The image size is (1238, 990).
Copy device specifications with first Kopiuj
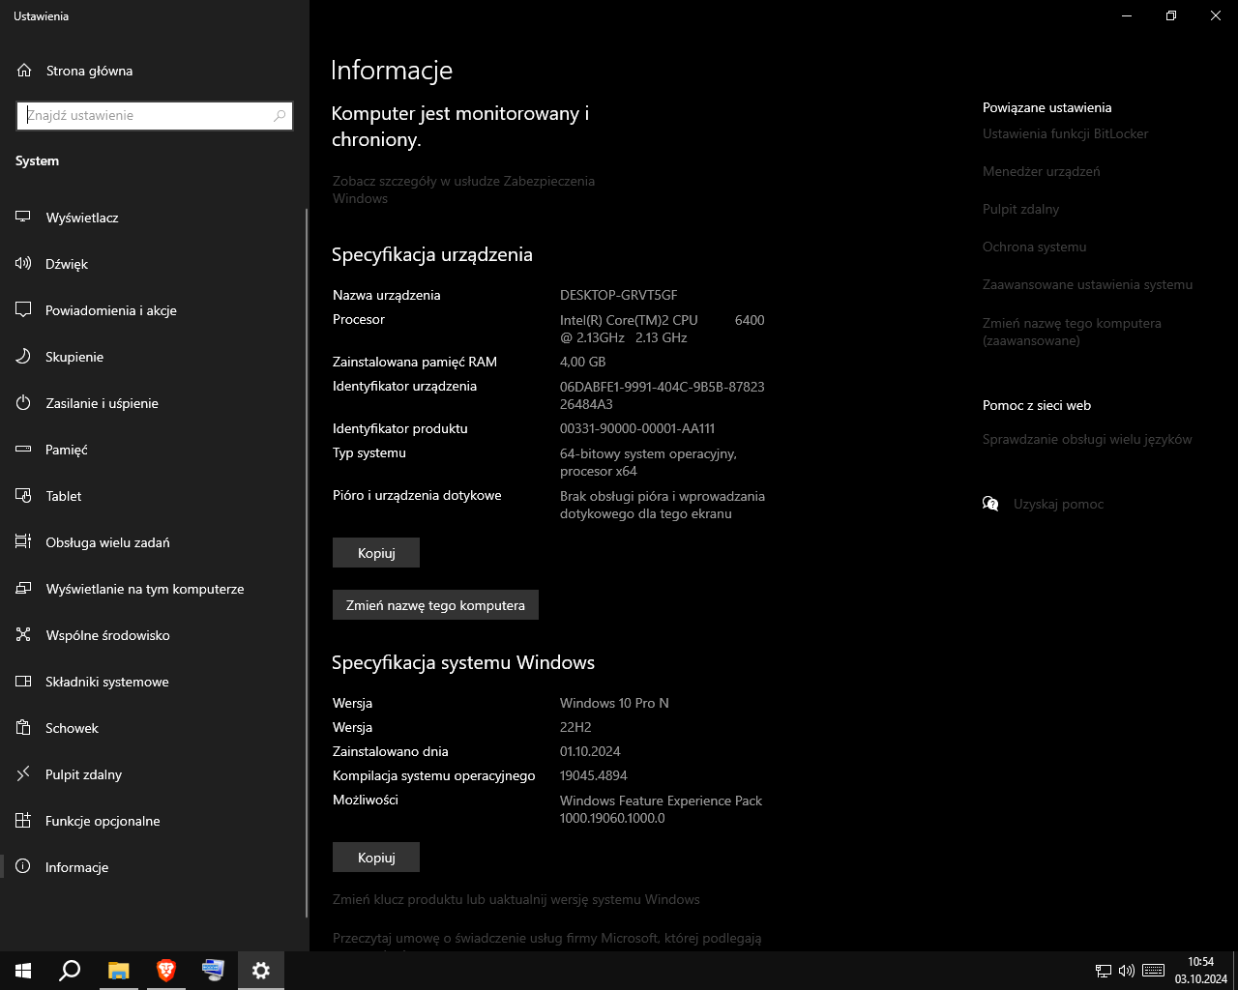click(376, 553)
